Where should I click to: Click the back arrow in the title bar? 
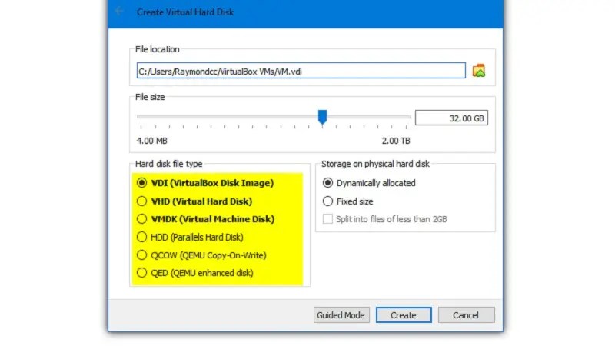[119, 12]
